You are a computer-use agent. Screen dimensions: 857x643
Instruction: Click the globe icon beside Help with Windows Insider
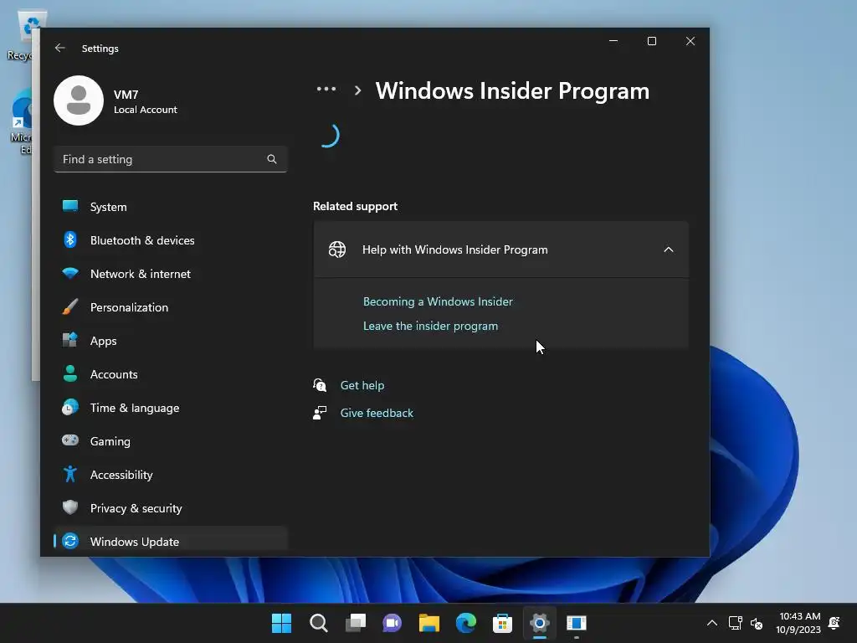[x=337, y=249]
